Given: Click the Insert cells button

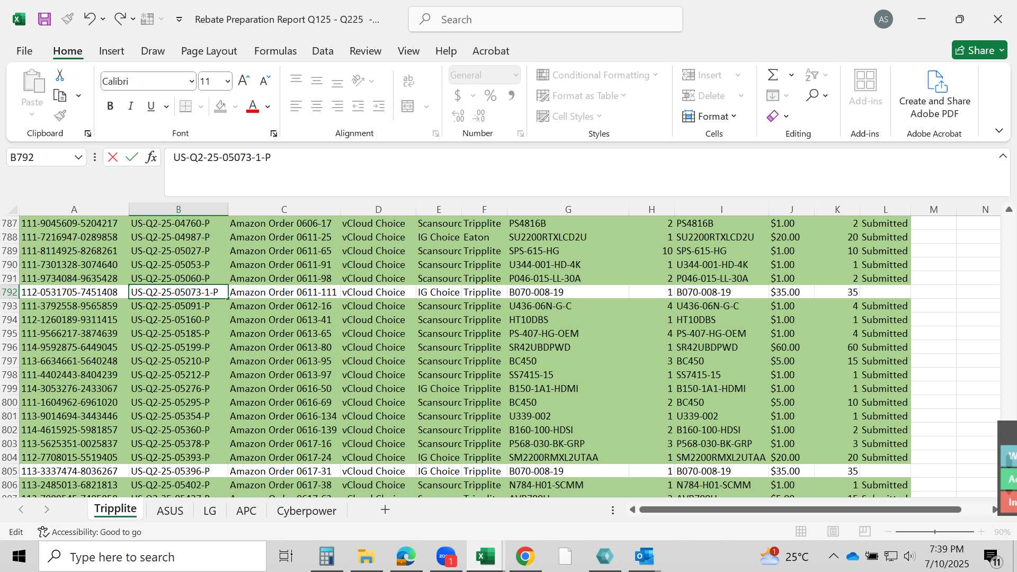Looking at the screenshot, I should click(x=703, y=75).
